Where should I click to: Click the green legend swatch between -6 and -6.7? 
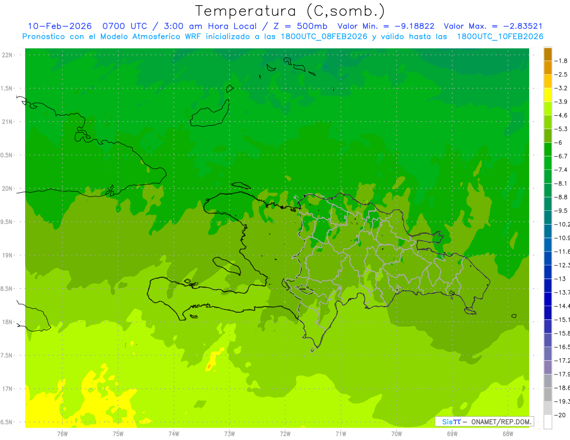coord(548,150)
